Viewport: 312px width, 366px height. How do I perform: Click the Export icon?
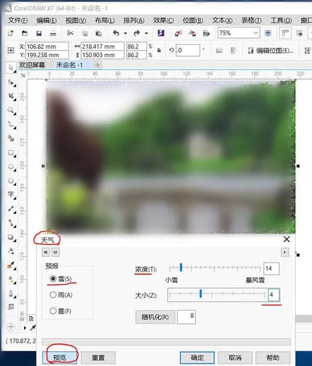coord(192,33)
